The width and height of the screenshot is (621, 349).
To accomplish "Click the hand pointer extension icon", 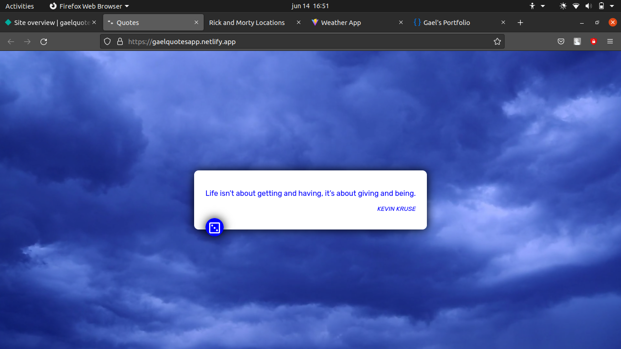I will (x=577, y=42).
